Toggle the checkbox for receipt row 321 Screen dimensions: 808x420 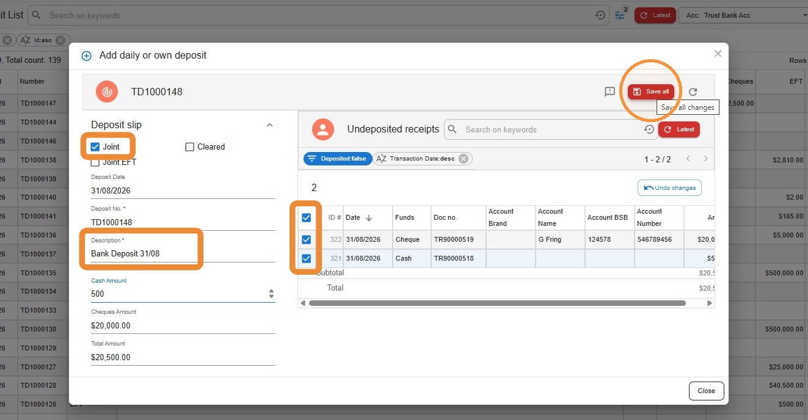[307, 258]
